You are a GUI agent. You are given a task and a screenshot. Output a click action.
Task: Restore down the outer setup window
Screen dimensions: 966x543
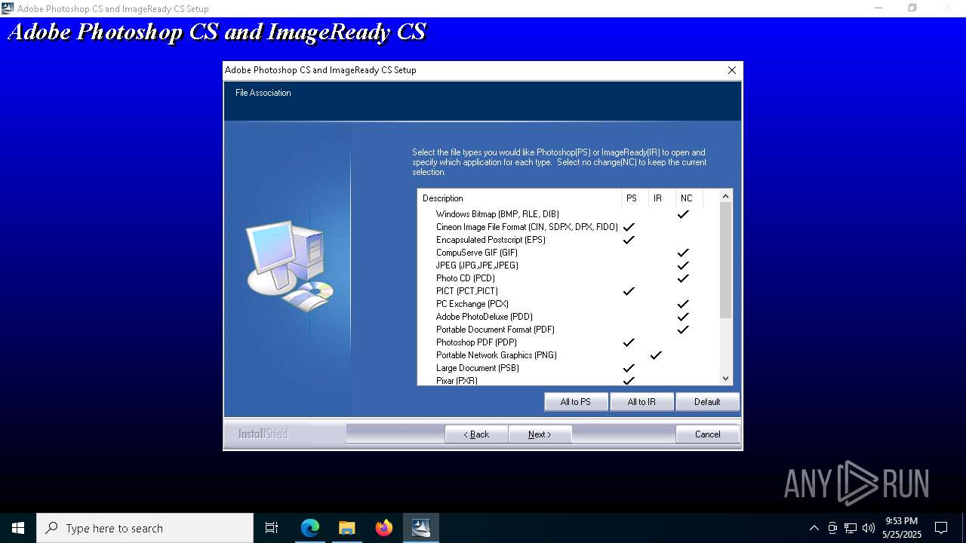(912, 8)
